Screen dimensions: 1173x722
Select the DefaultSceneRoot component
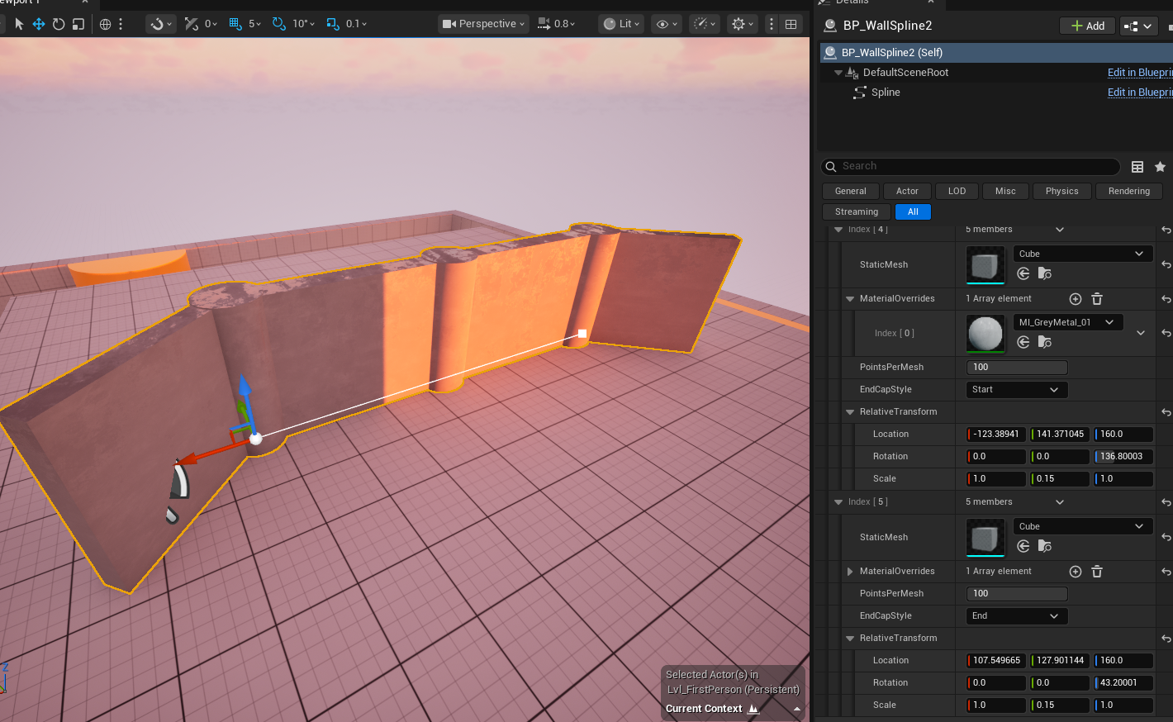905,73
